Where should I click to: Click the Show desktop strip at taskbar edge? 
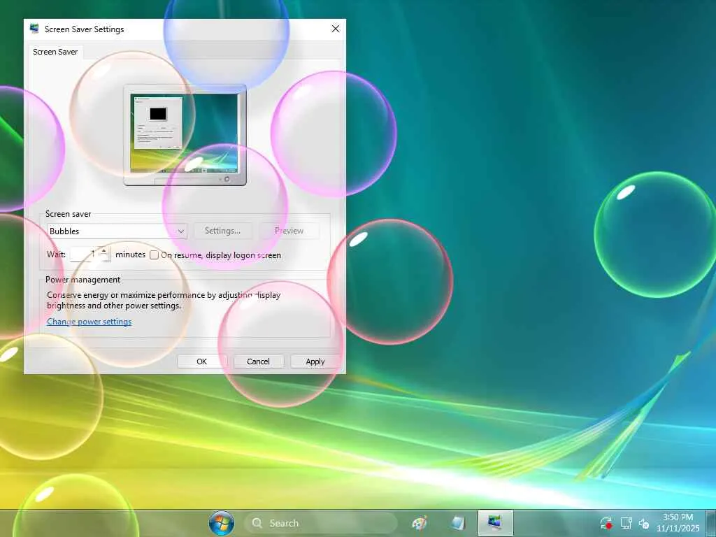(x=711, y=523)
